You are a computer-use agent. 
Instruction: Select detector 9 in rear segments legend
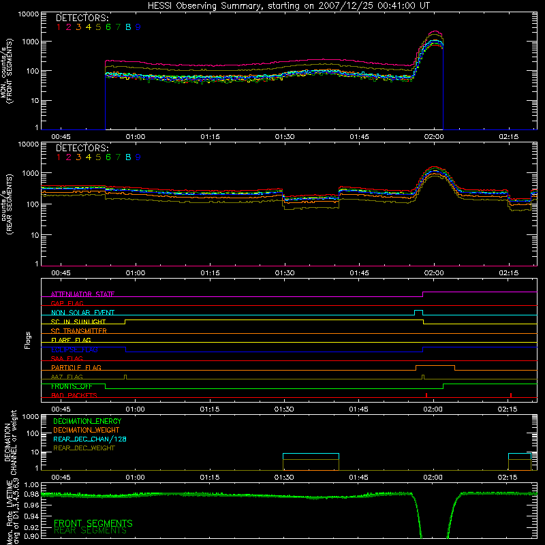click(138, 157)
